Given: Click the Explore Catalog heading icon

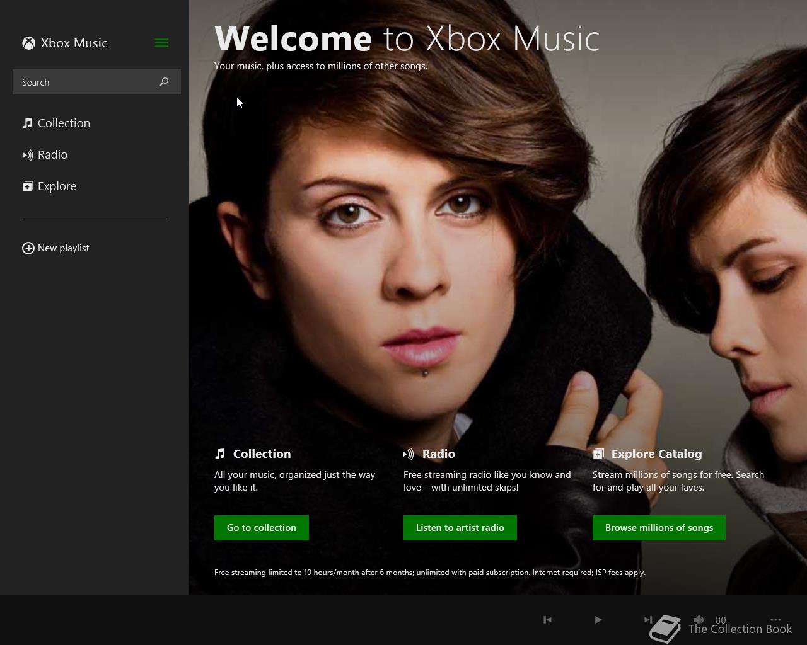Looking at the screenshot, I should coord(598,454).
